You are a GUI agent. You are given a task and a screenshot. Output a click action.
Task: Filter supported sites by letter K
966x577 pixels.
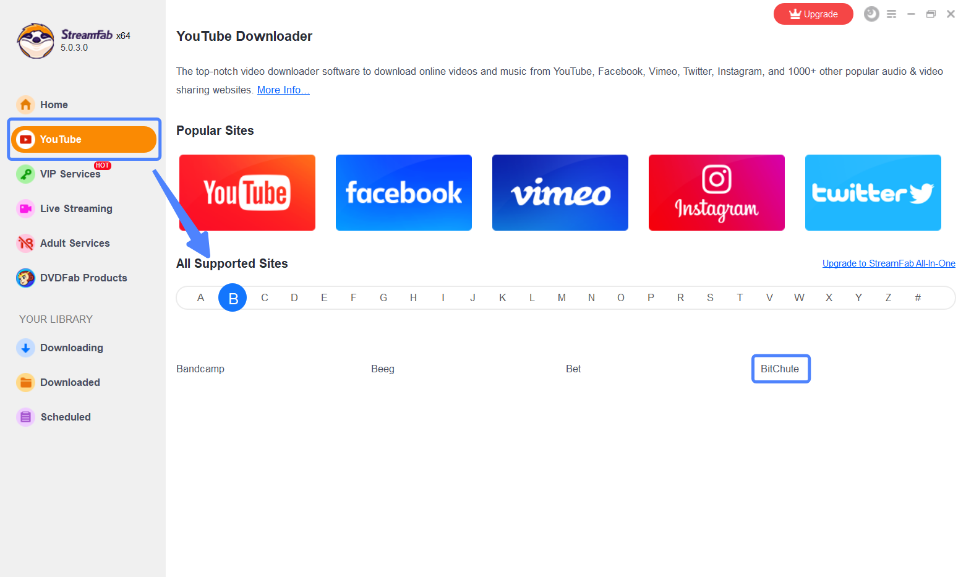[503, 297]
